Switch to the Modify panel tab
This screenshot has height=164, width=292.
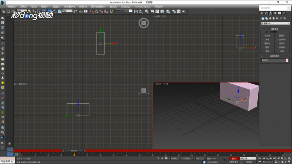(x=266, y=13)
